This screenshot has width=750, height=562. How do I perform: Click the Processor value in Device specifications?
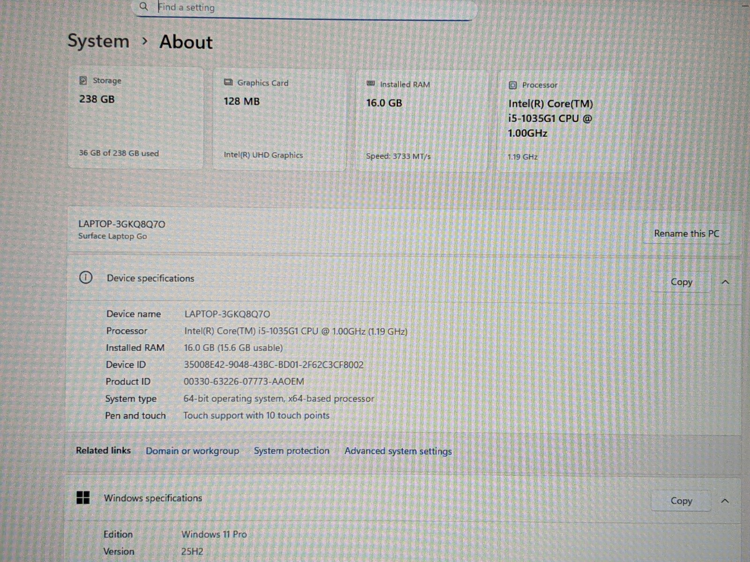pyautogui.click(x=296, y=331)
